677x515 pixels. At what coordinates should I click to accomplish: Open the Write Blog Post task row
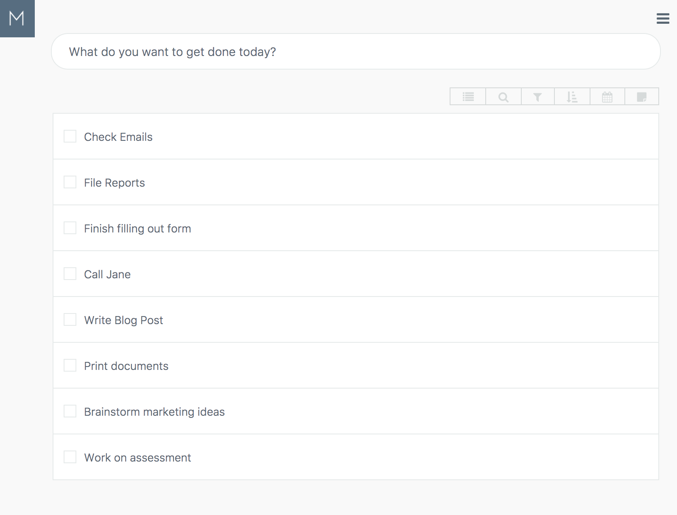tap(355, 319)
